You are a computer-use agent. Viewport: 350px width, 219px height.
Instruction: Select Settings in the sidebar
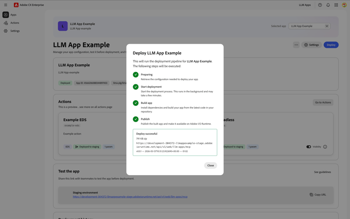(x=15, y=31)
